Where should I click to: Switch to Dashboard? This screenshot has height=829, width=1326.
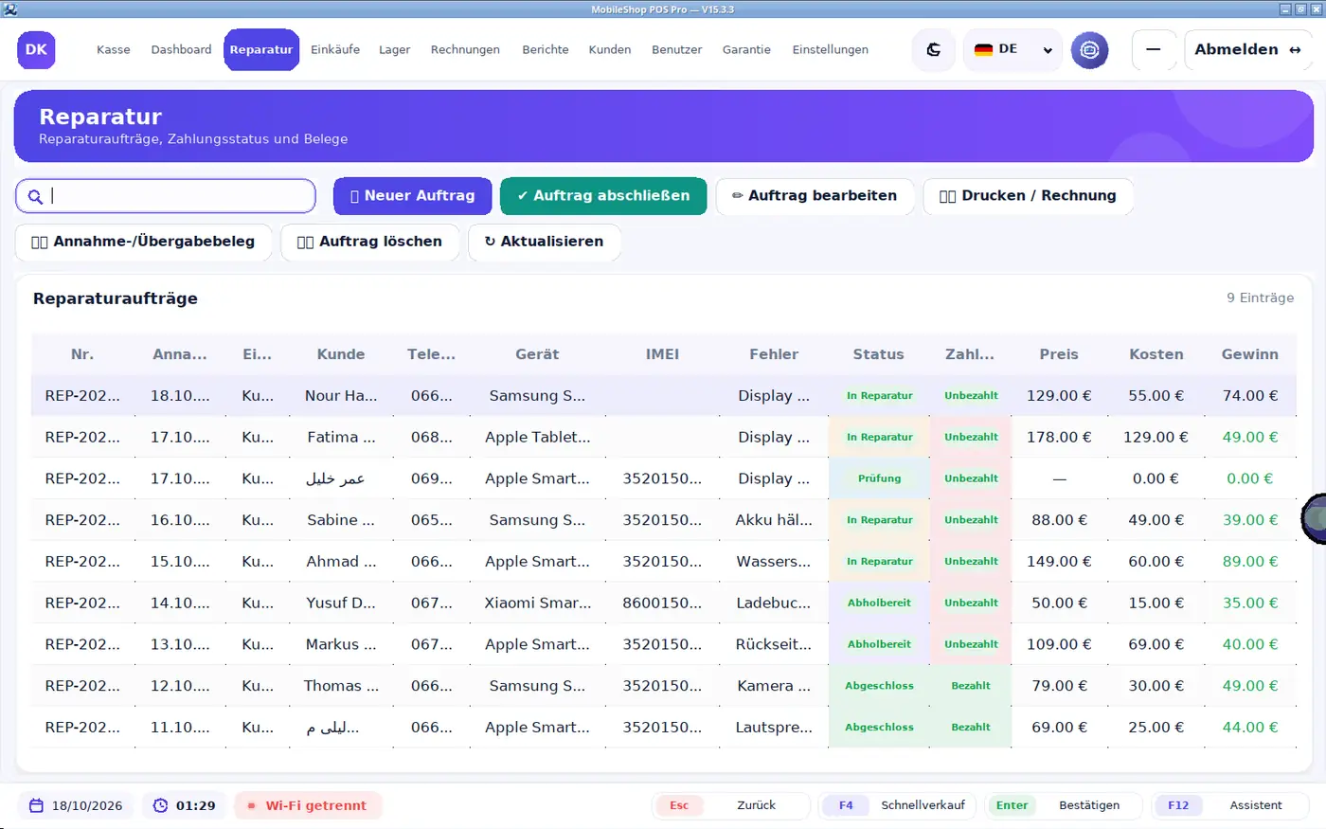click(x=181, y=49)
